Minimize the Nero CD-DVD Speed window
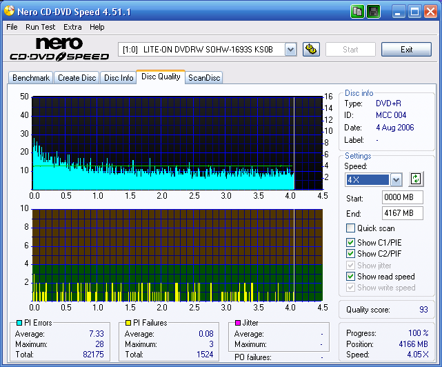 [398, 12]
